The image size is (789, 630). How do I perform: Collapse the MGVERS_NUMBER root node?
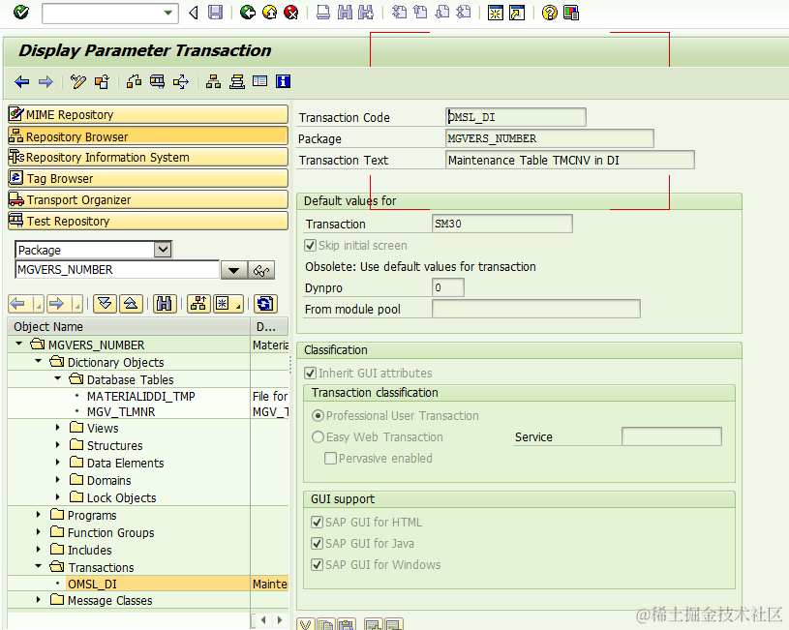pyautogui.click(x=19, y=344)
